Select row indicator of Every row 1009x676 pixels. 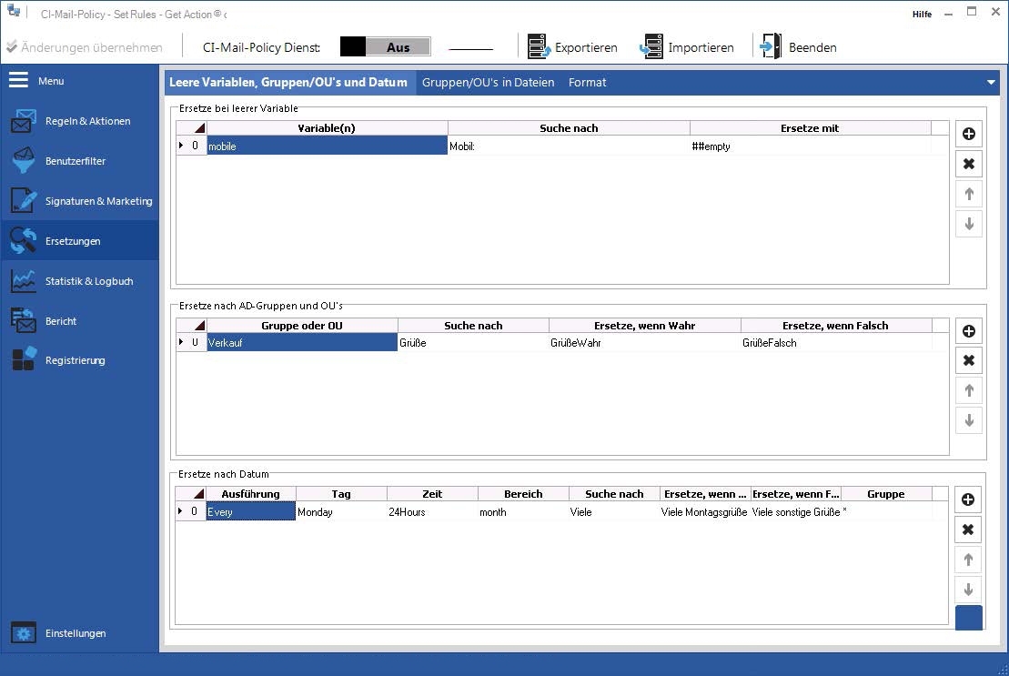tap(190, 511)
